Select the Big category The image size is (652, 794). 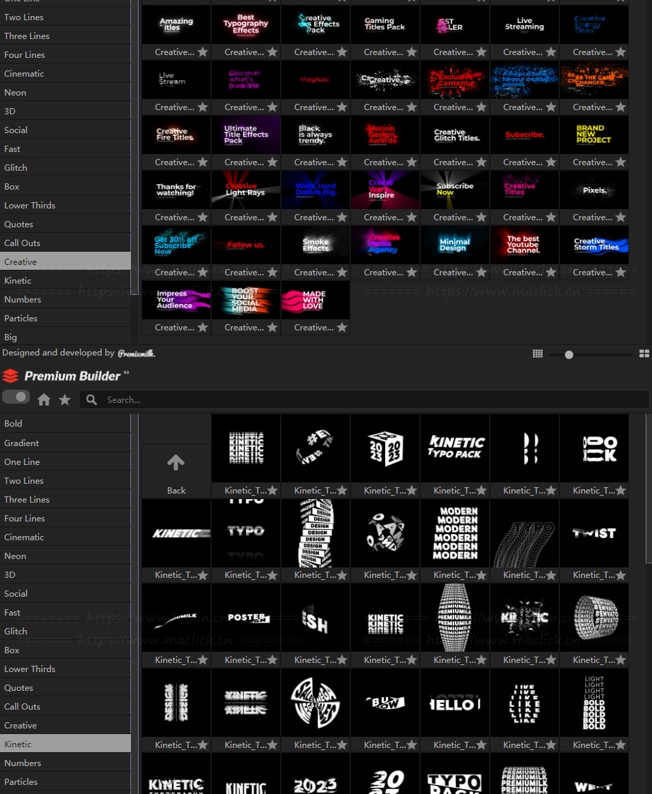point(65,337)
